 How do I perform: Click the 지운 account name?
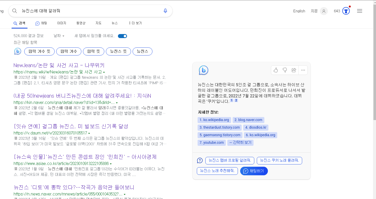[314, 11]
